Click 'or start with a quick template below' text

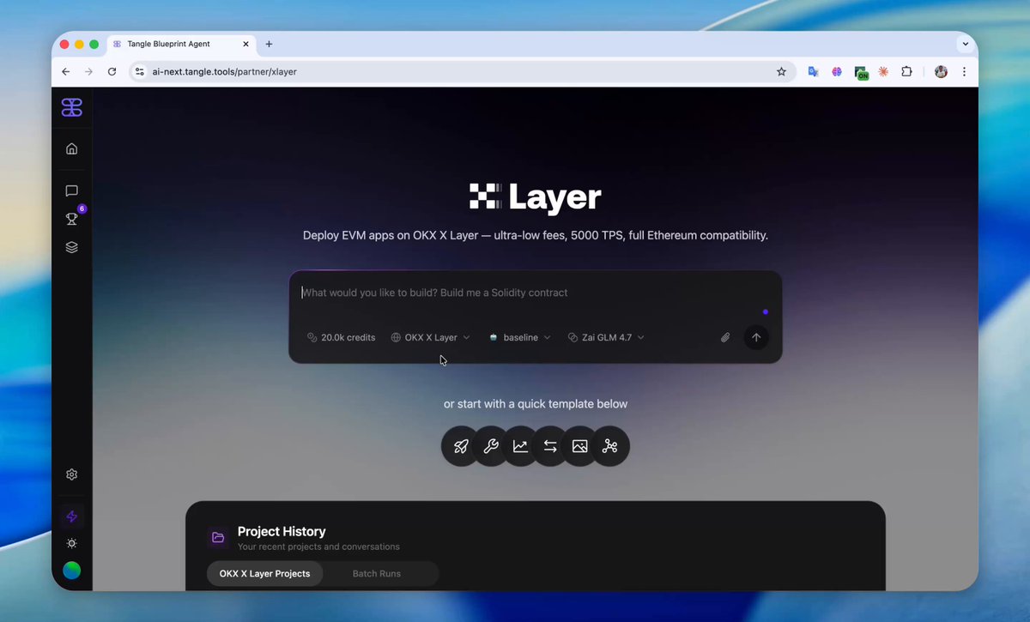click(536, 404)
